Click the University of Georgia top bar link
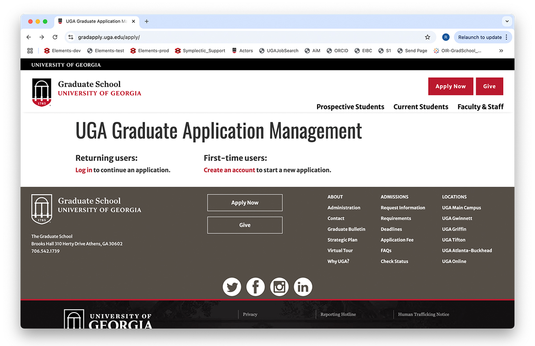 (x=66, y=65)
